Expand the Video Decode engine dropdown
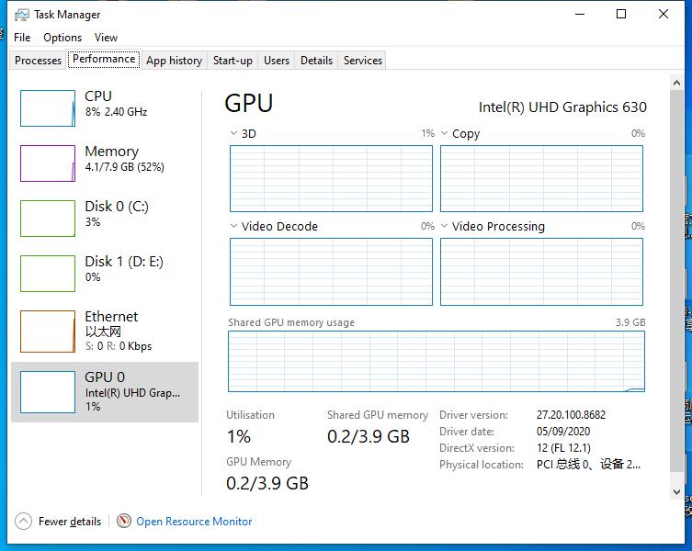The image size is (692, 551). pos(233,226)
